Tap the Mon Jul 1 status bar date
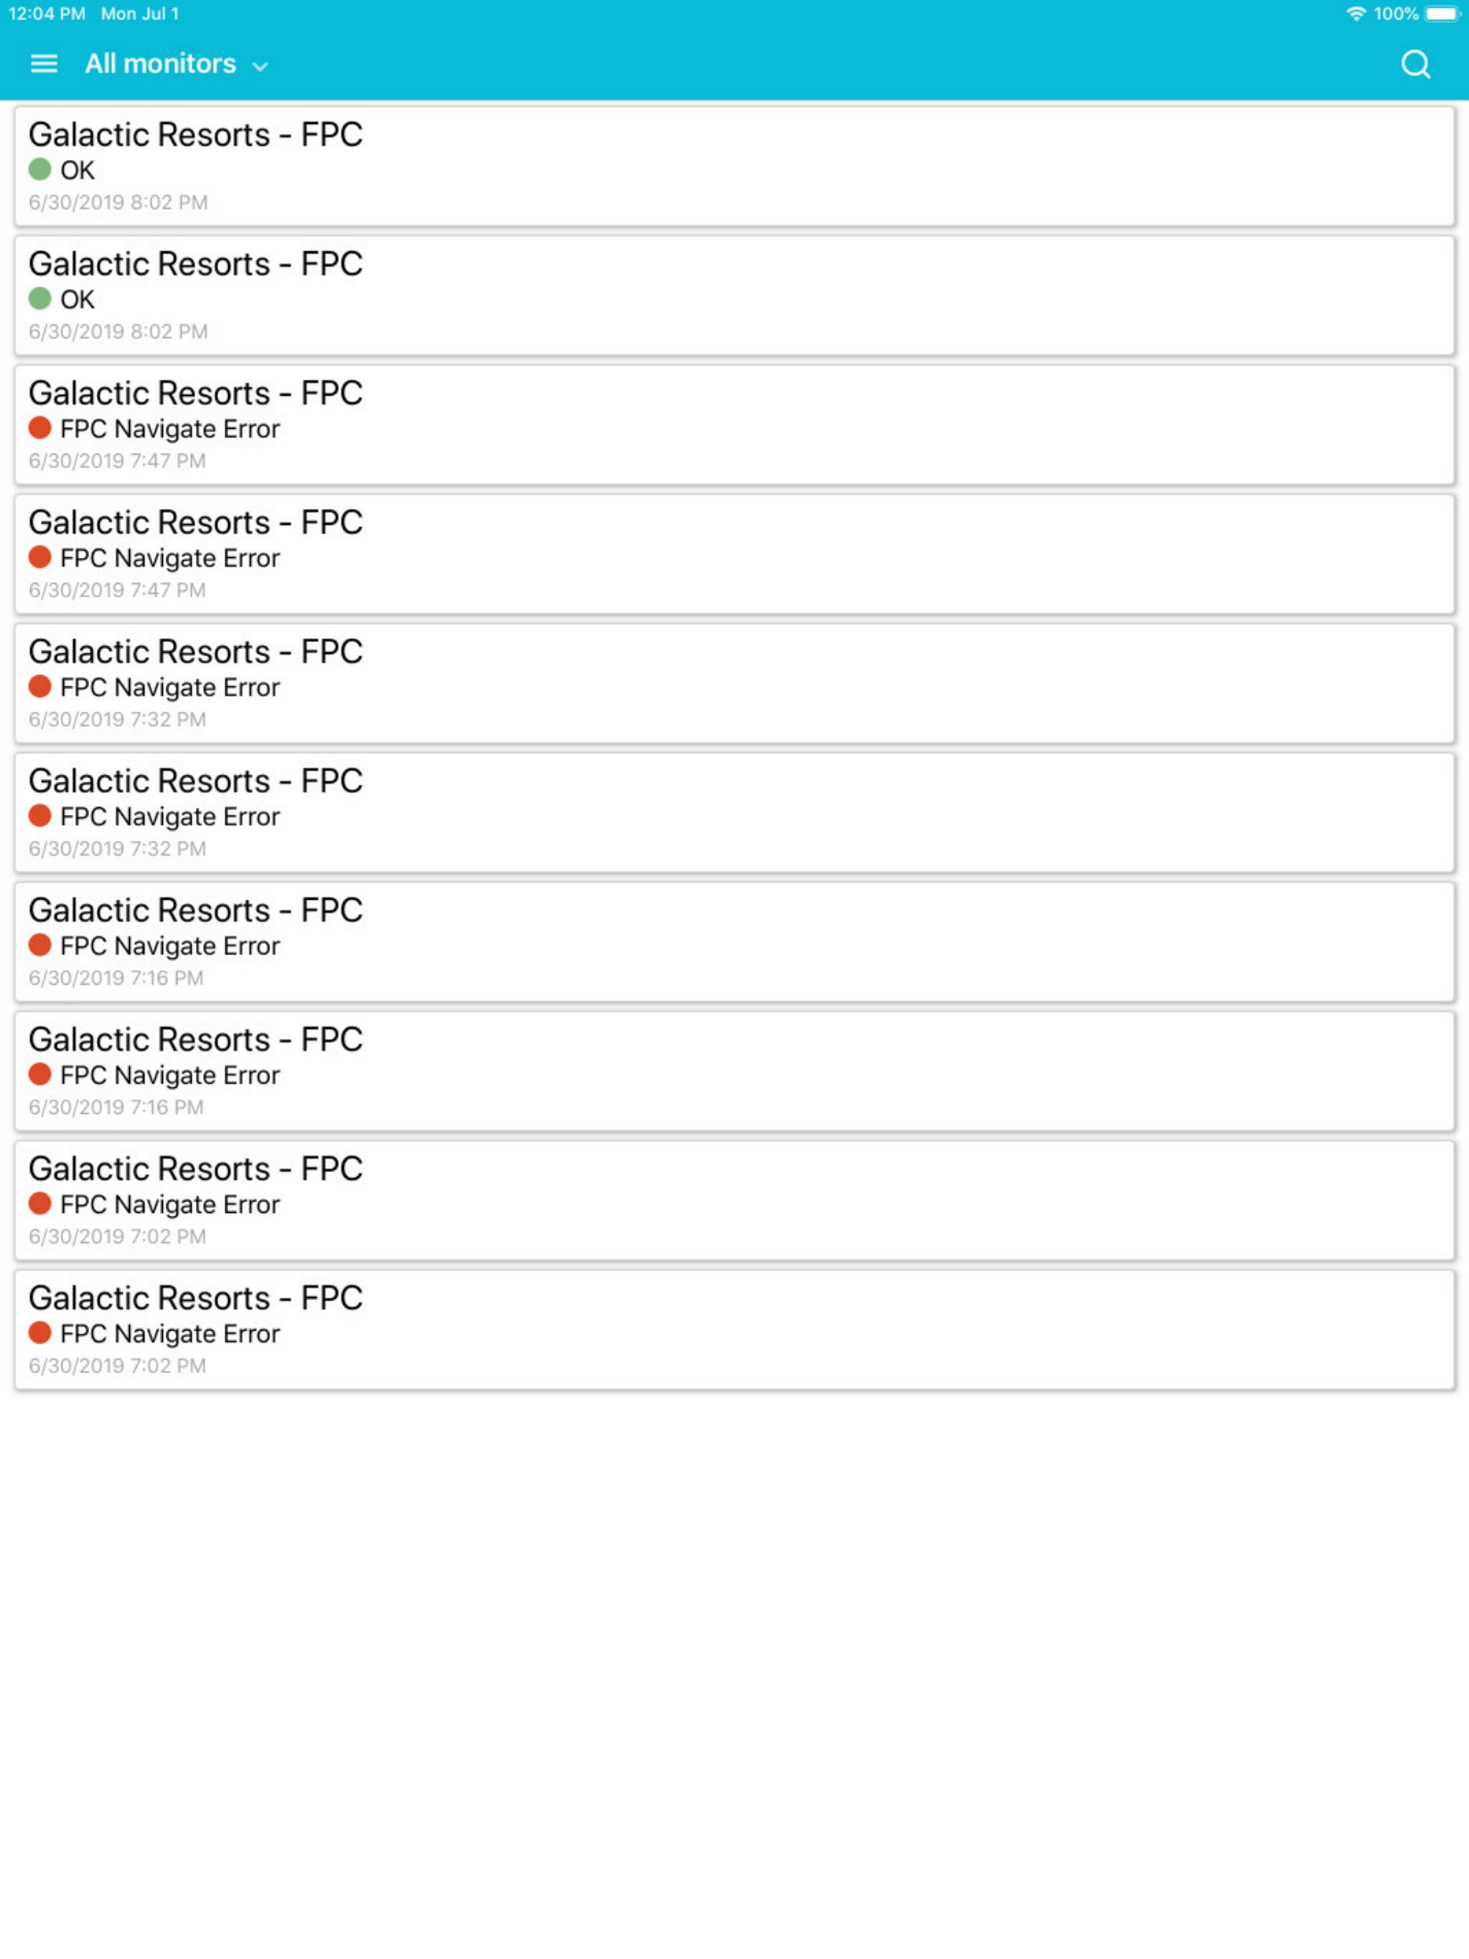This screenshot has height=1959, width=1469. click(x=140, y=14)
